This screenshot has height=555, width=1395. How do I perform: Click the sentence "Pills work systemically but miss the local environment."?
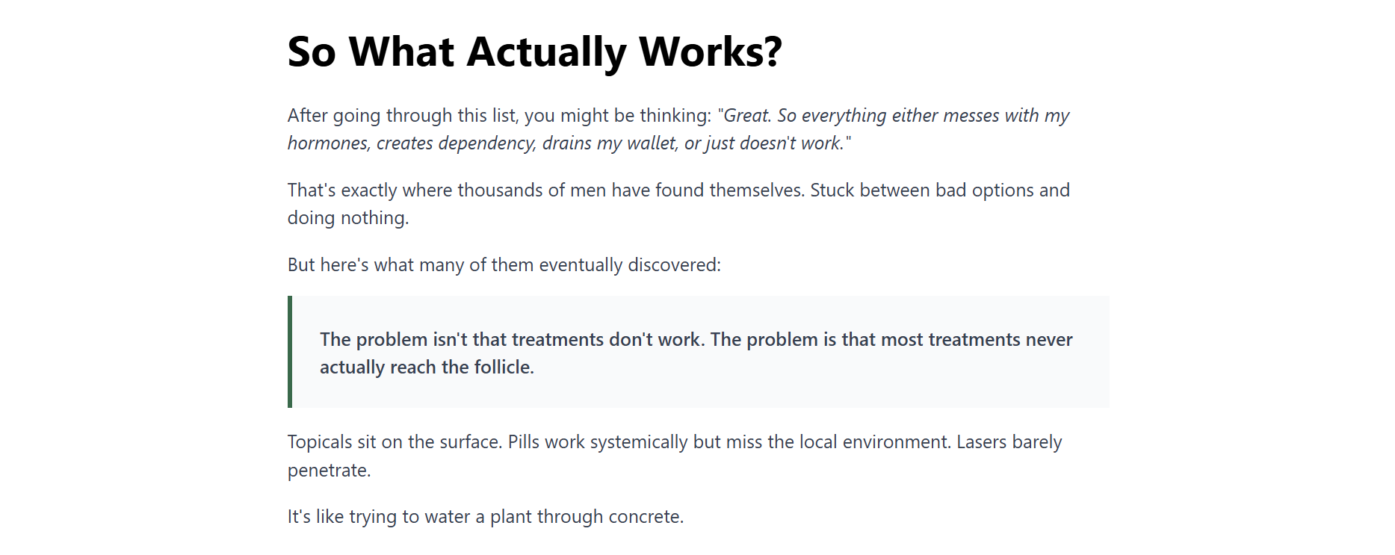(x=729, y=442)
